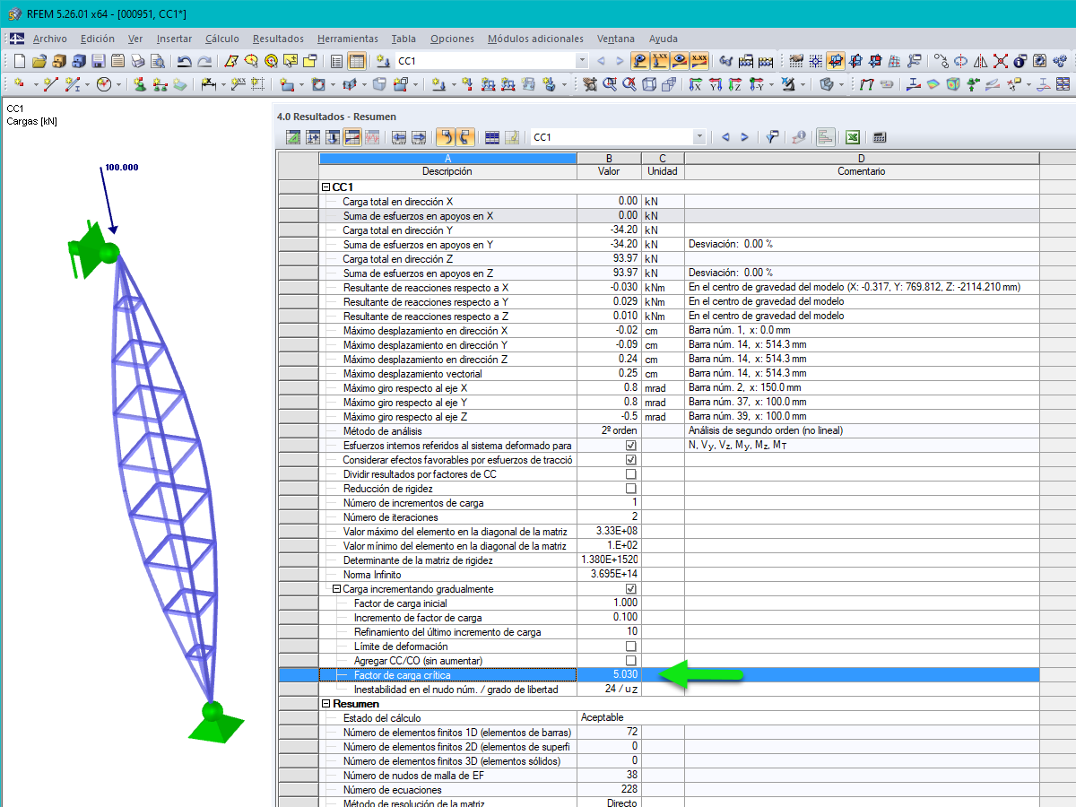Screen dimensions: 1076x807
Task: Toggle 'Esfuerzos internos referidos al sistema deformado' checkbox
Action: tap(630, 446)
